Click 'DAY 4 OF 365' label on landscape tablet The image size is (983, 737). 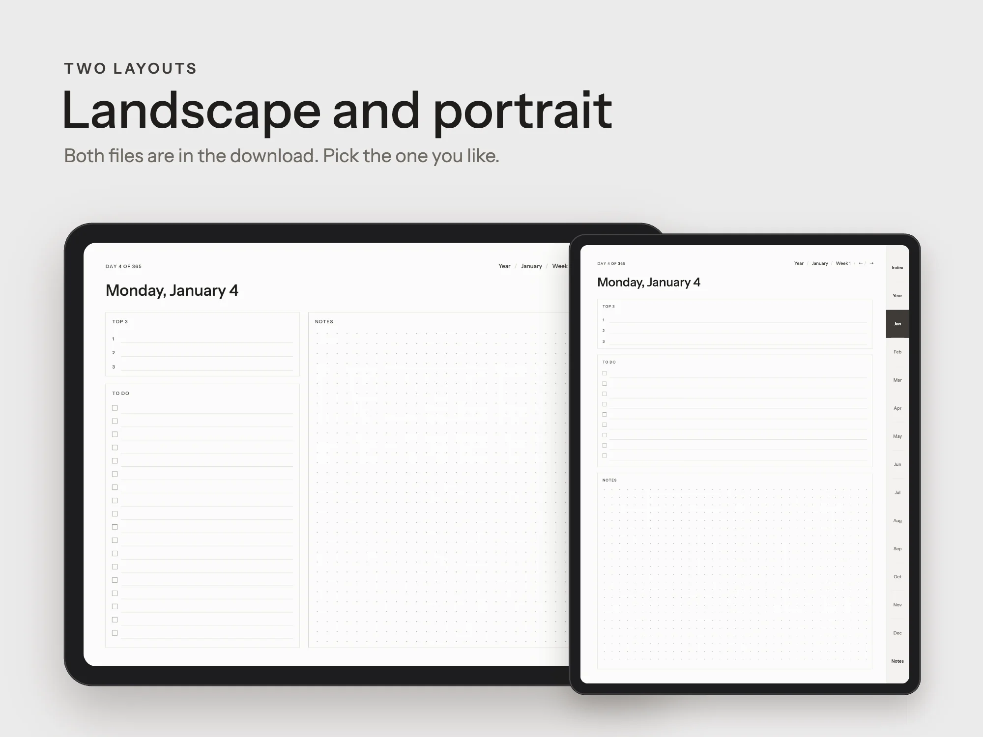pyautogui.click(x=123, y=267)
